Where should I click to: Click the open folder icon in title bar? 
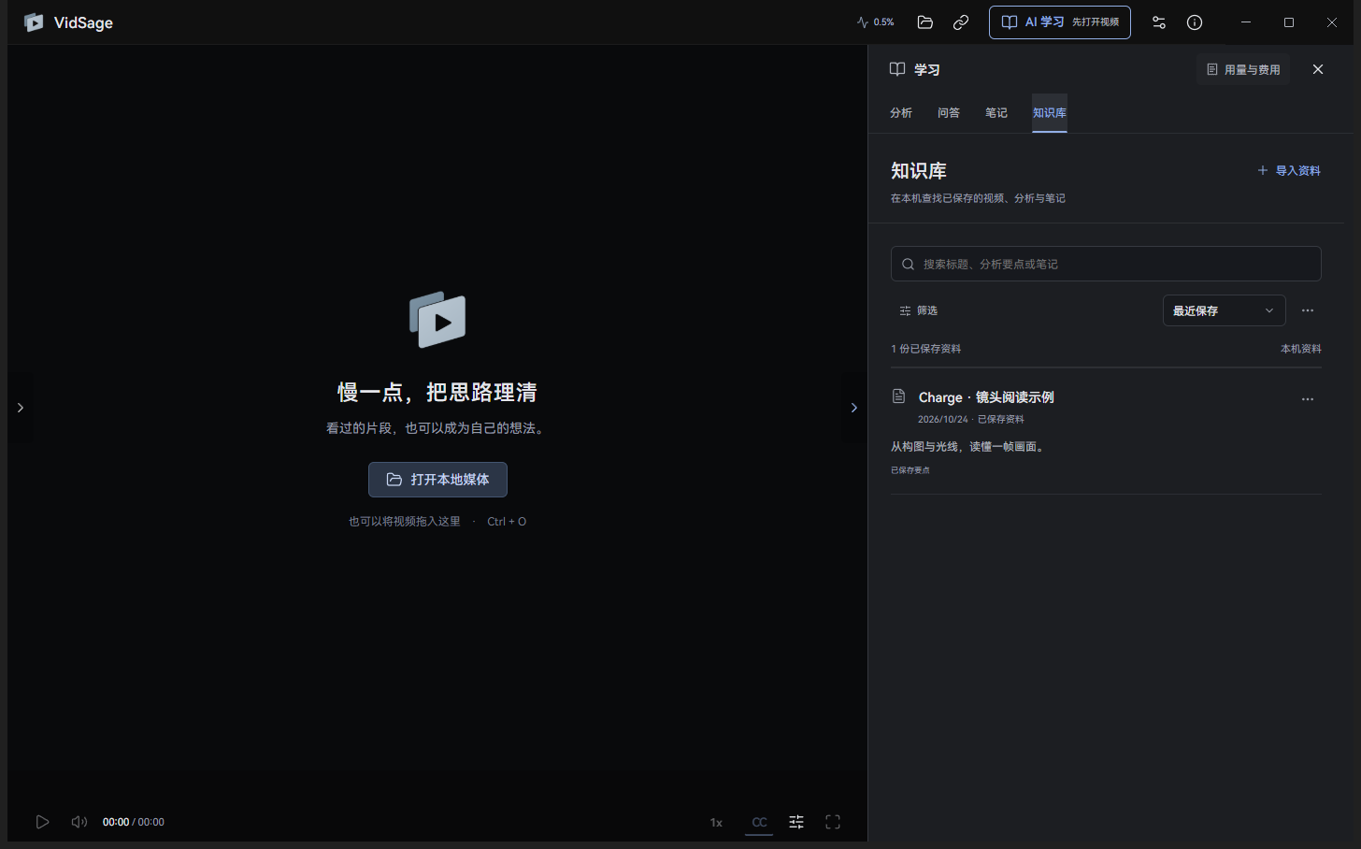(x=925, y=22)
